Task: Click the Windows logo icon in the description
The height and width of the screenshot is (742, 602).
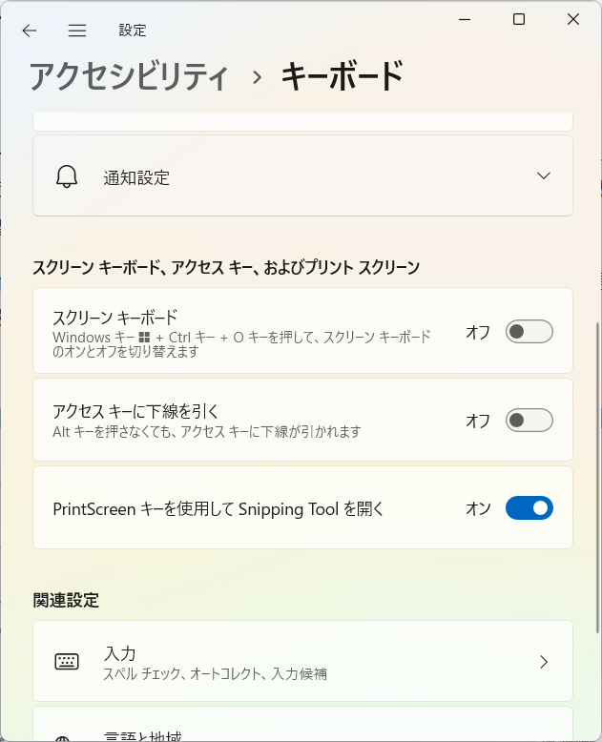Action: coord(144,338)
